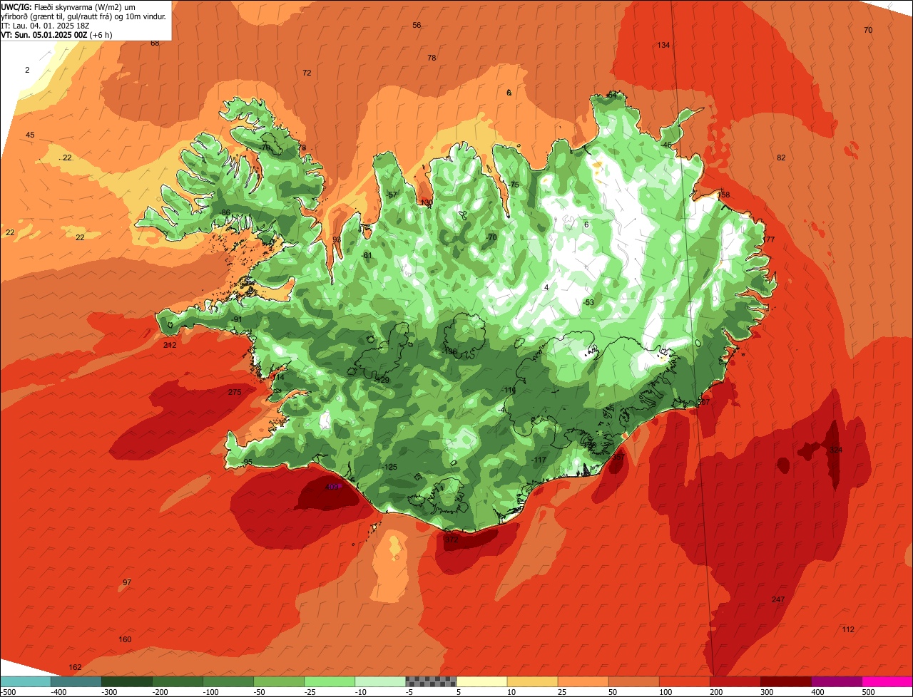913x697 pixels.
Task: Click the 45 value on the west edge
Action: [x=30, y=135]
